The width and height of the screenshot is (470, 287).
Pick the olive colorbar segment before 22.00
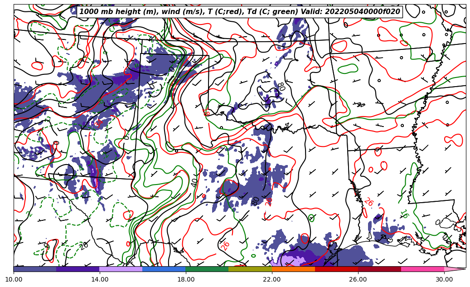tap(250, 269)
